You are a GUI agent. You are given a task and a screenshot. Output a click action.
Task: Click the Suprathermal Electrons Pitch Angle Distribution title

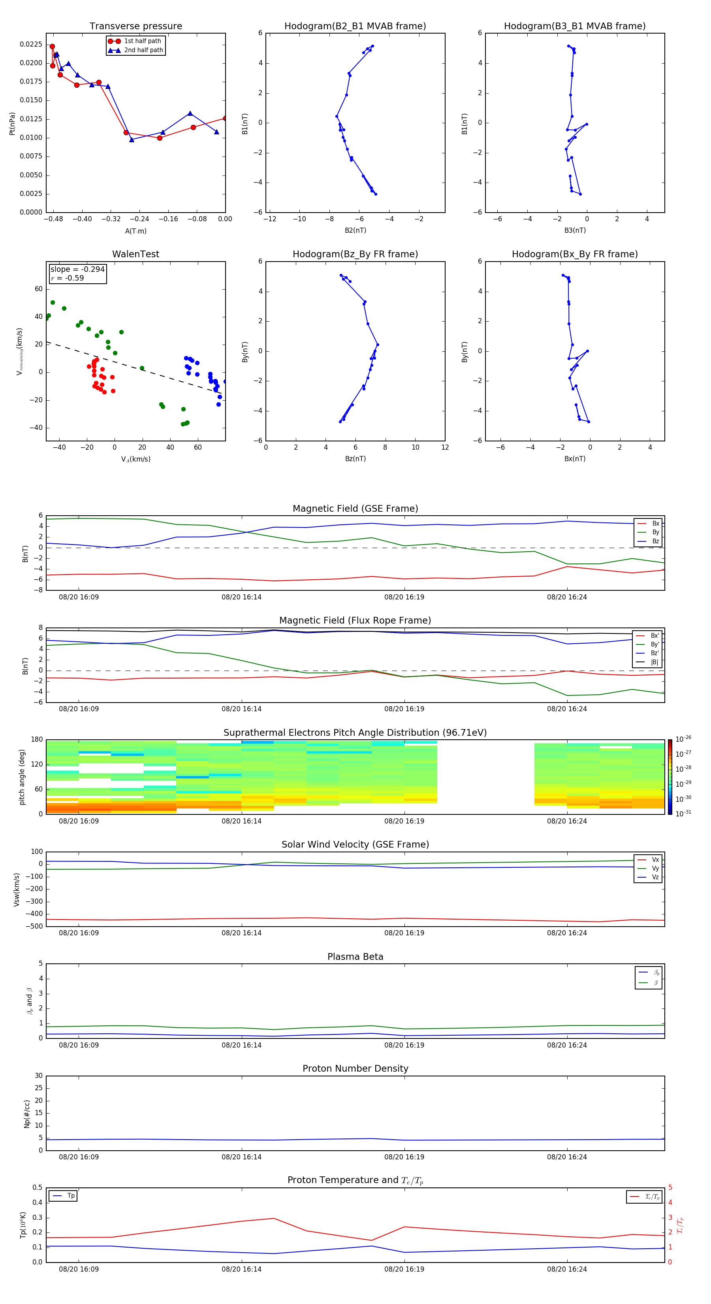click(355, 733)
